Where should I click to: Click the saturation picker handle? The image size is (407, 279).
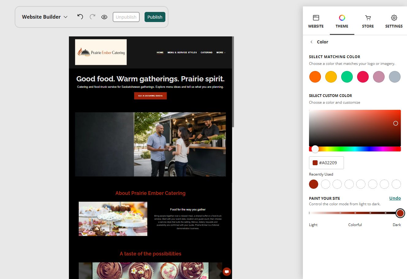[396, 123]
